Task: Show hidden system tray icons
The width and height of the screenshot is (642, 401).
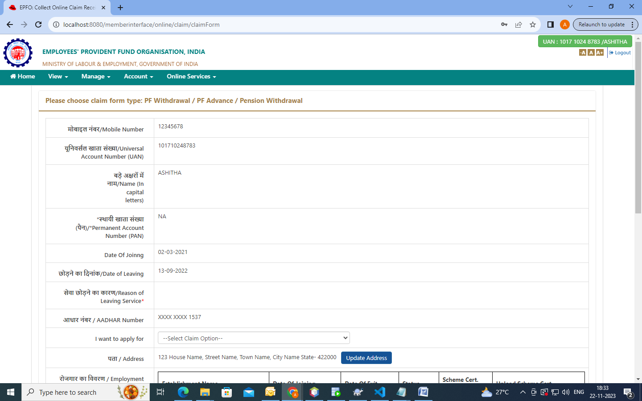Action: (523, 392)
